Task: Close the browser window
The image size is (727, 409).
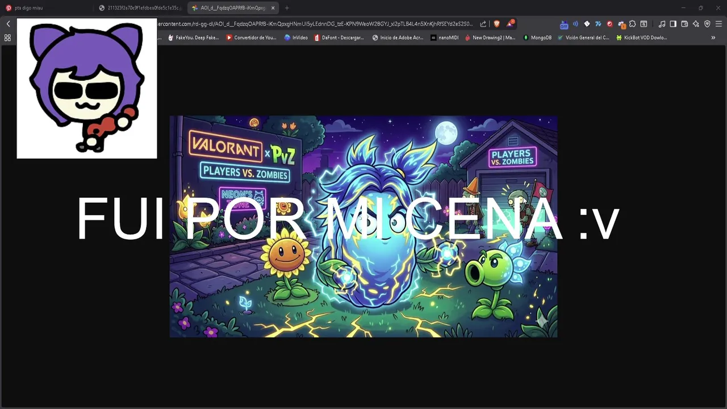Action: click(717, 8)
